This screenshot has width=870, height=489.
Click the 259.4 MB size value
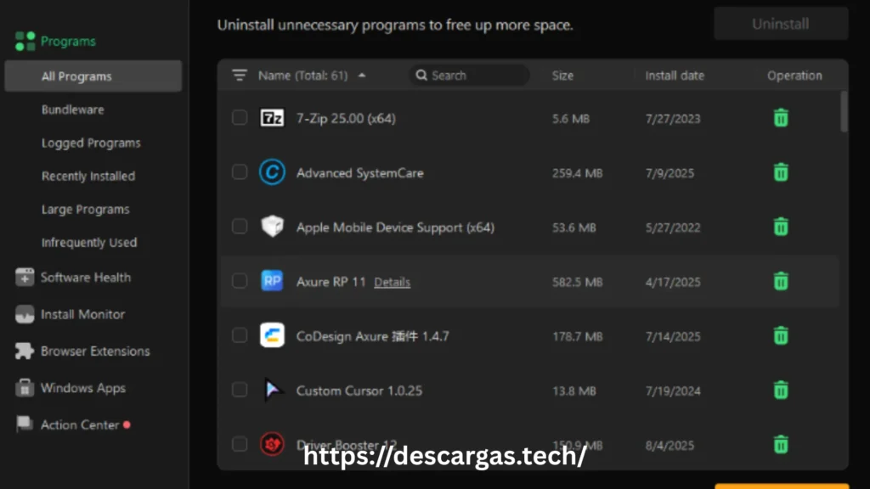click(x=577, y=173)
